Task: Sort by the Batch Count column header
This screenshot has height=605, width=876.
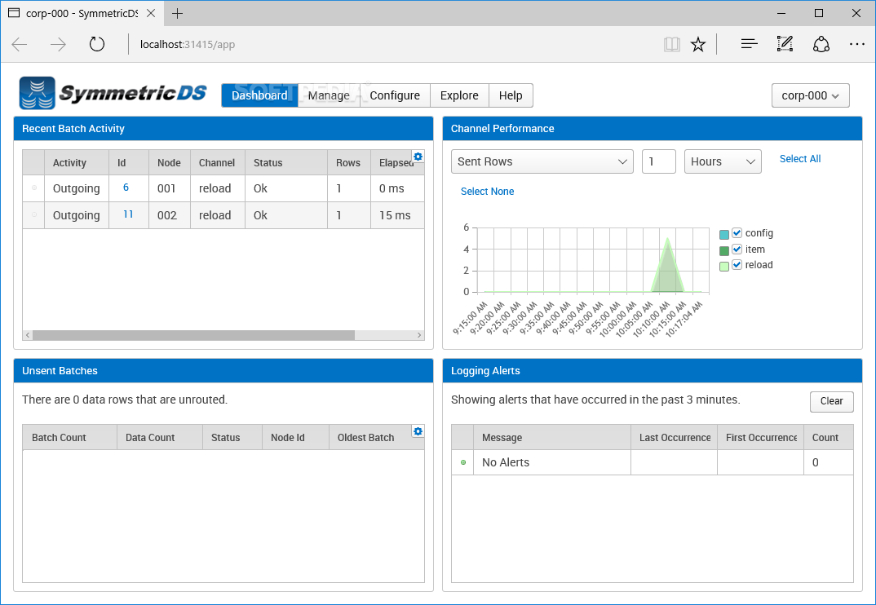Action: (70, 437)
